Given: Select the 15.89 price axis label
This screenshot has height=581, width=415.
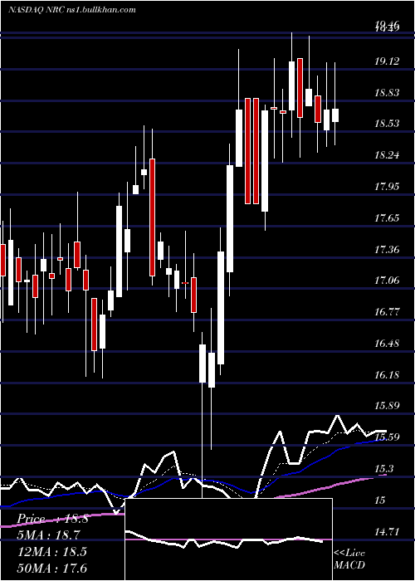Looking at the screenshot, I should (387, 406).
